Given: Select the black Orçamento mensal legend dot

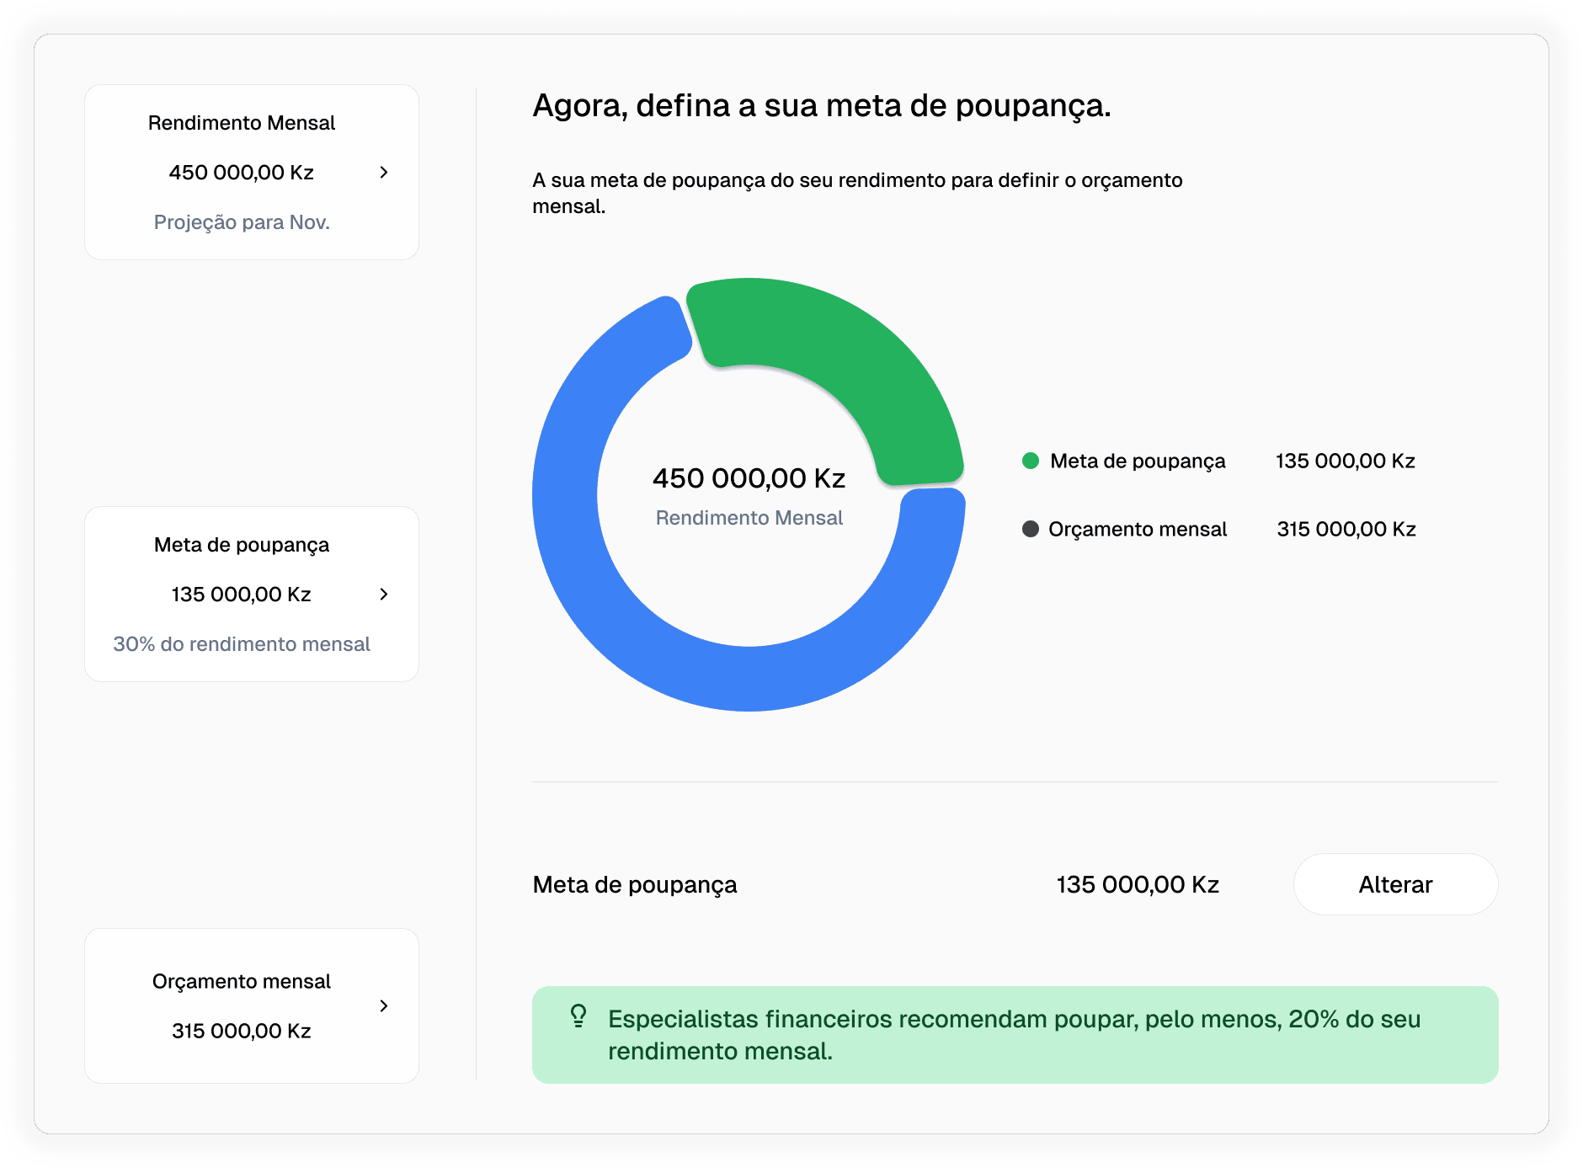Looking at the screenshot, I should coord(1031,529).
